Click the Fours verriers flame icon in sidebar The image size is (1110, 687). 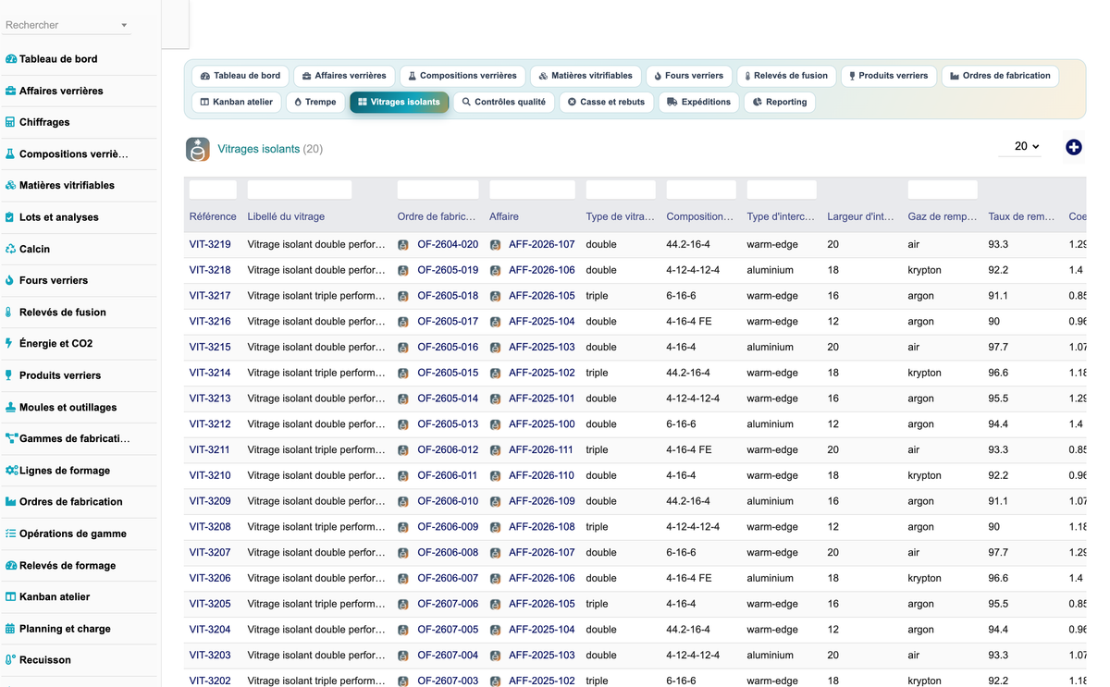click(x=10, y=280)
